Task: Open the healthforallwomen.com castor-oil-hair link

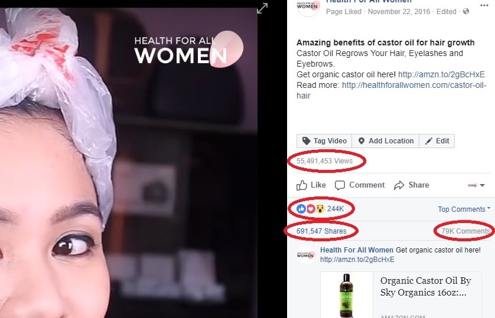Action: pyautogui.click(x=391, y=90)
